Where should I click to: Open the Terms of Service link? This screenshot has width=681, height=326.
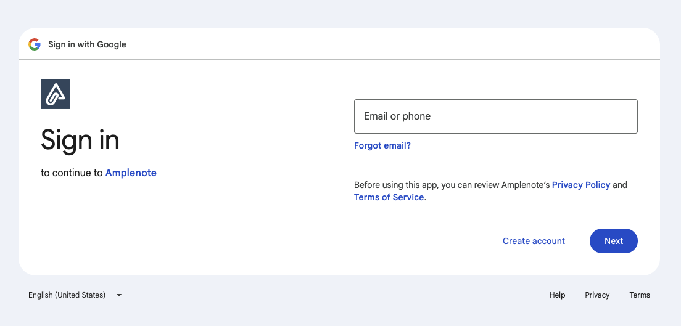coord(389,197)
